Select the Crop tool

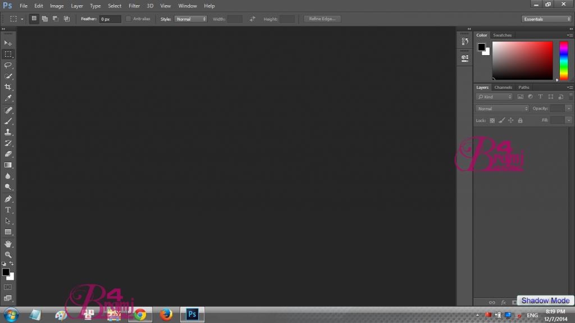pyautogui.click(x=8, y=87)
